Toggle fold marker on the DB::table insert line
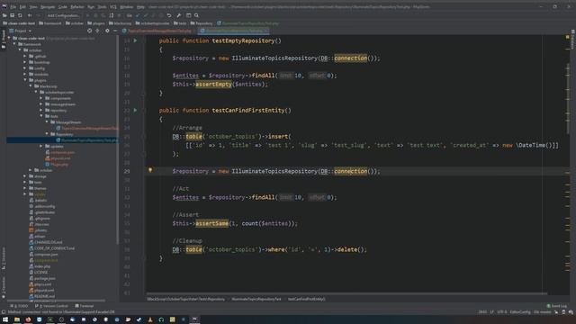Screen dimensions: 576x324 tap(144, 137)
